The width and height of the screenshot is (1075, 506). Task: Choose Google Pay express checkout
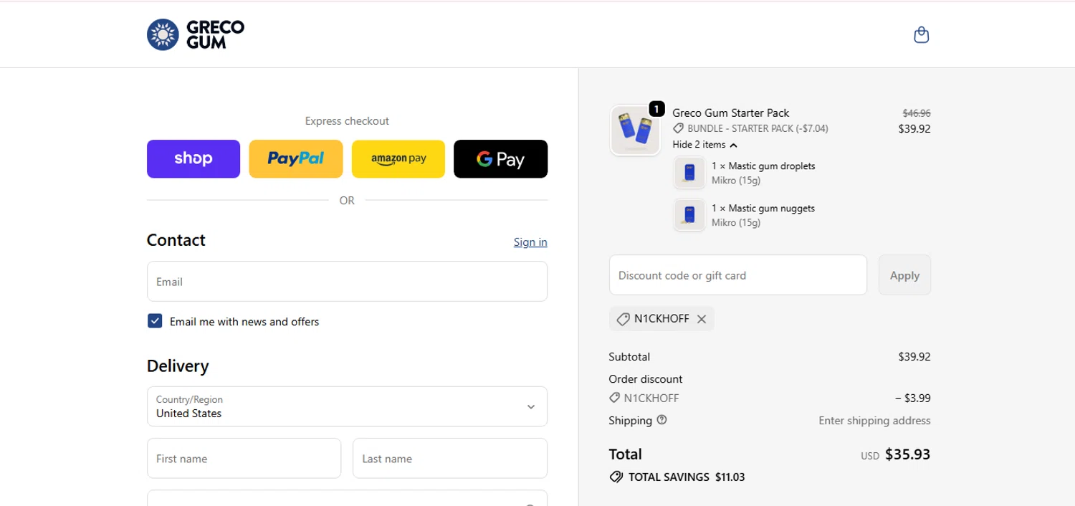[501, 158]
